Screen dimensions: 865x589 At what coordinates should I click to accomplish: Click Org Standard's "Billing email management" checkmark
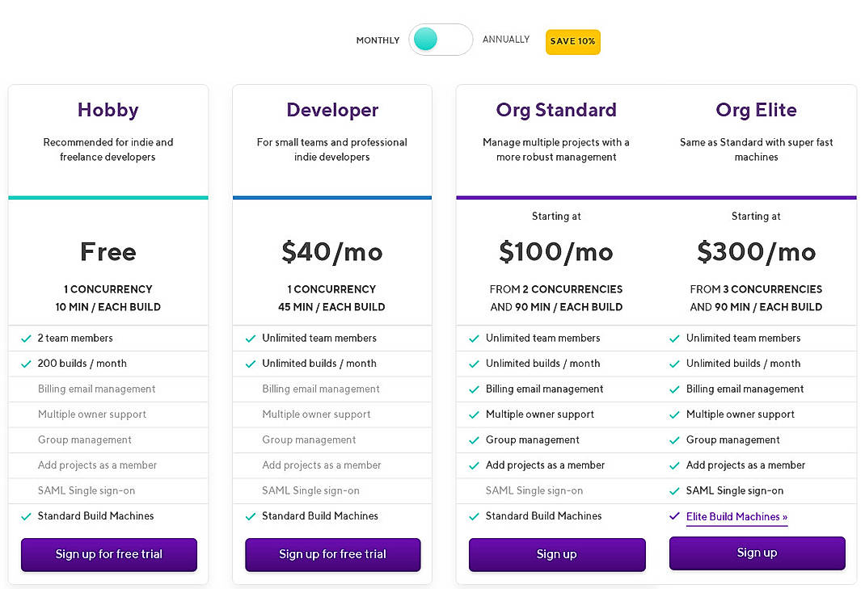click(x=475, y=389)
